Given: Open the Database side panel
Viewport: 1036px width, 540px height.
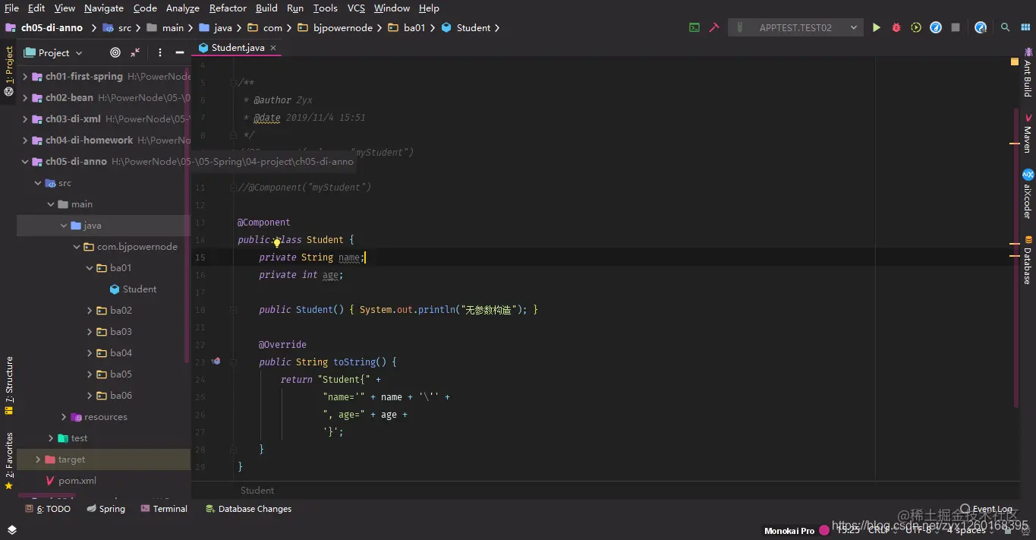Looking at the screenshot, I should tap(1028, 260).
